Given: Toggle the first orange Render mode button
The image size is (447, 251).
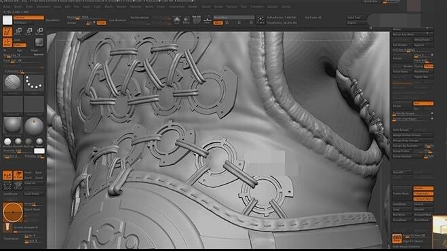Looking at the screenshot, I should (x=423, y=189).
